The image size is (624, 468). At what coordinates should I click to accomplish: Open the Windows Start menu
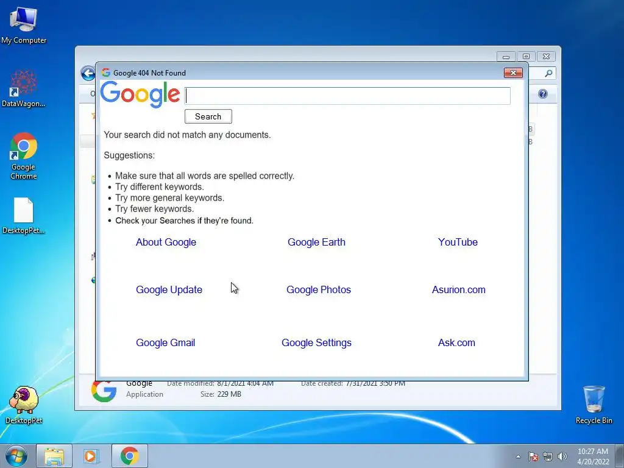[x=16, y=456]
